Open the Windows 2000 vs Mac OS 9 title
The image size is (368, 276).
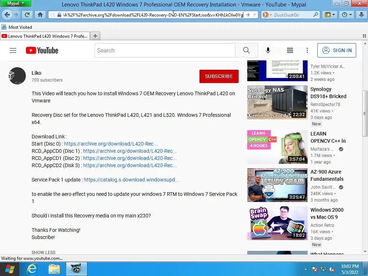[x=327, y=213]
